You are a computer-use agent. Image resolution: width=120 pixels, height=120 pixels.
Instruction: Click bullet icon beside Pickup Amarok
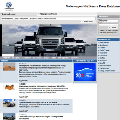tap(98, 66)
